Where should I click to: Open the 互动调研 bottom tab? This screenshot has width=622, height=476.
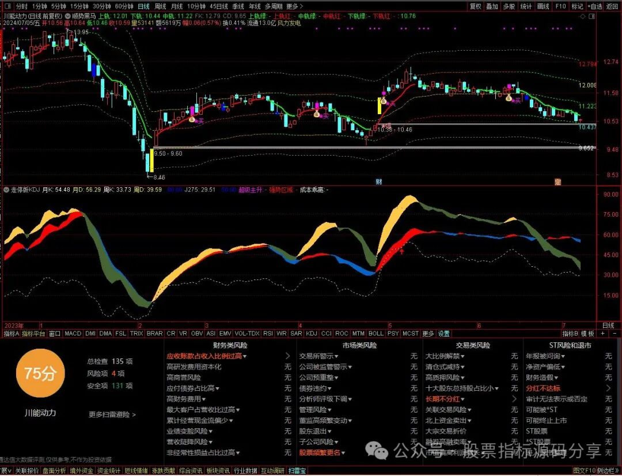[x=272, y=471]
